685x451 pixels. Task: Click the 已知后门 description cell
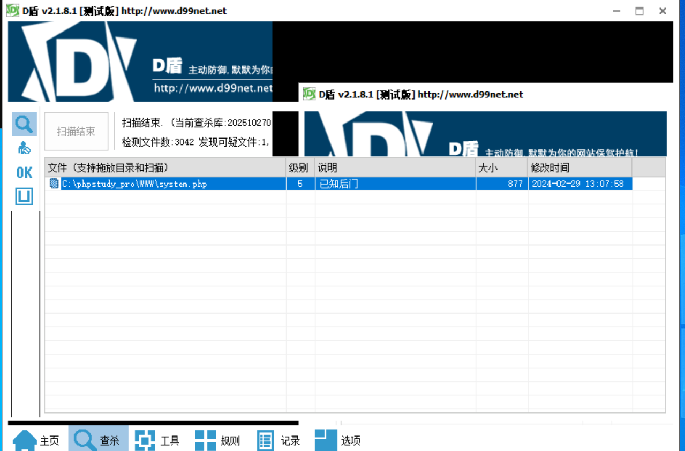point(395,184)
